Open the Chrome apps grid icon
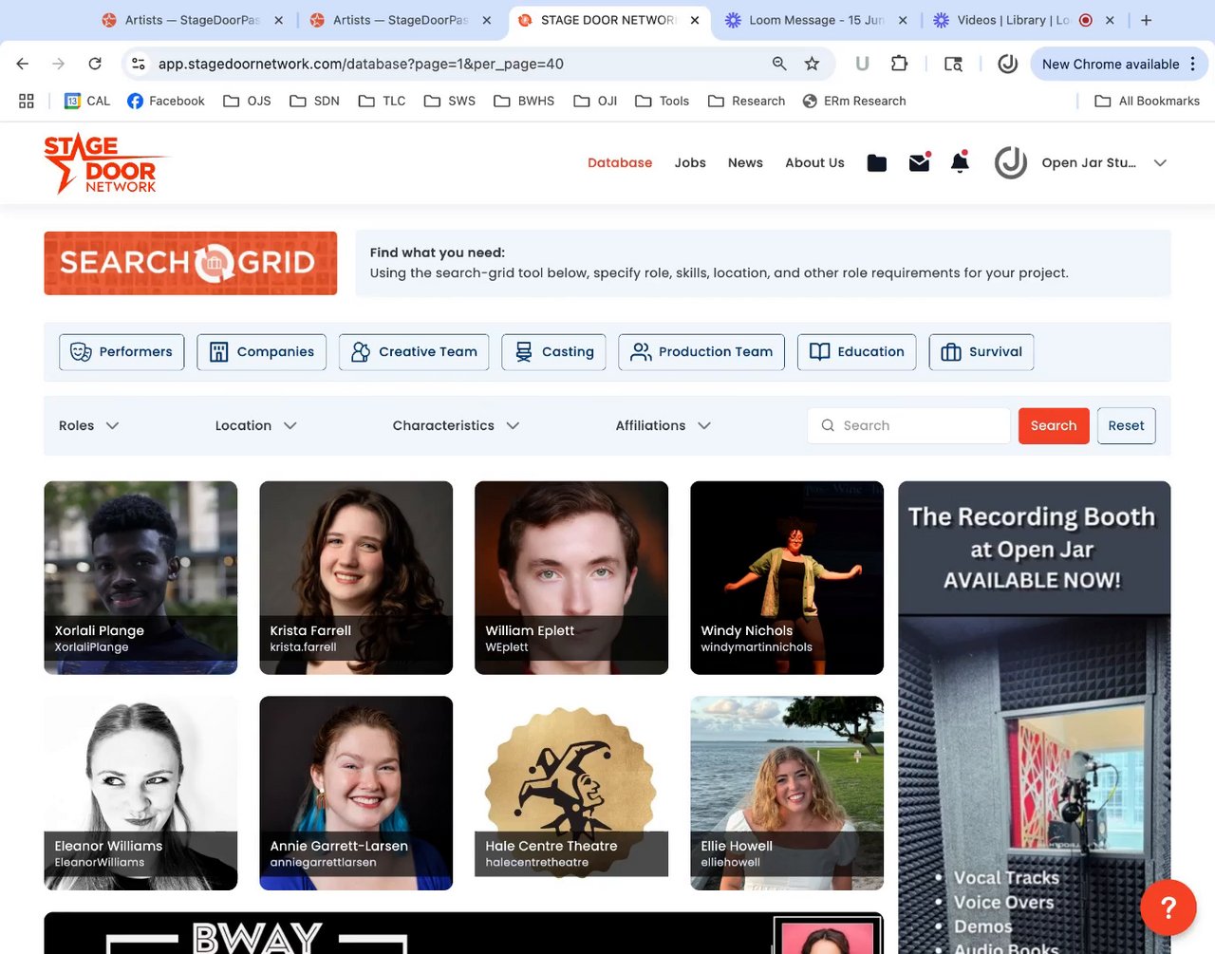This screenshot has width=1215, height=954. [x=27, y=101]
